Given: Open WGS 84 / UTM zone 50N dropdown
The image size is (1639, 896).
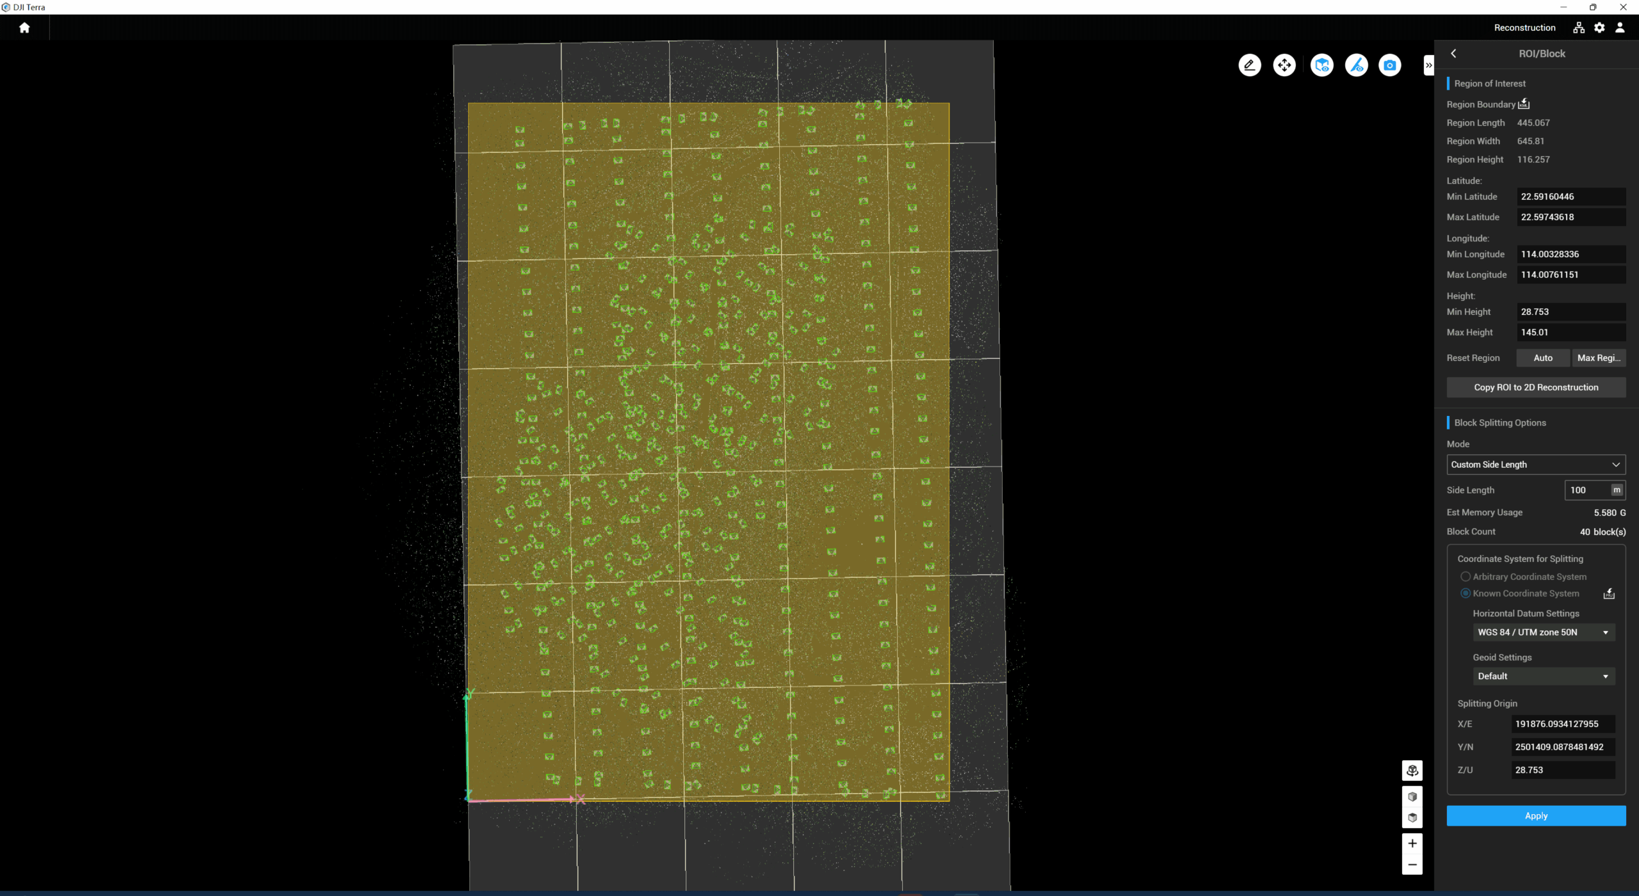Looking at the screenshot, I should point(1543,632).
